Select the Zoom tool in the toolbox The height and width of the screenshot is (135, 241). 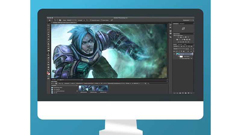[49, 69]
